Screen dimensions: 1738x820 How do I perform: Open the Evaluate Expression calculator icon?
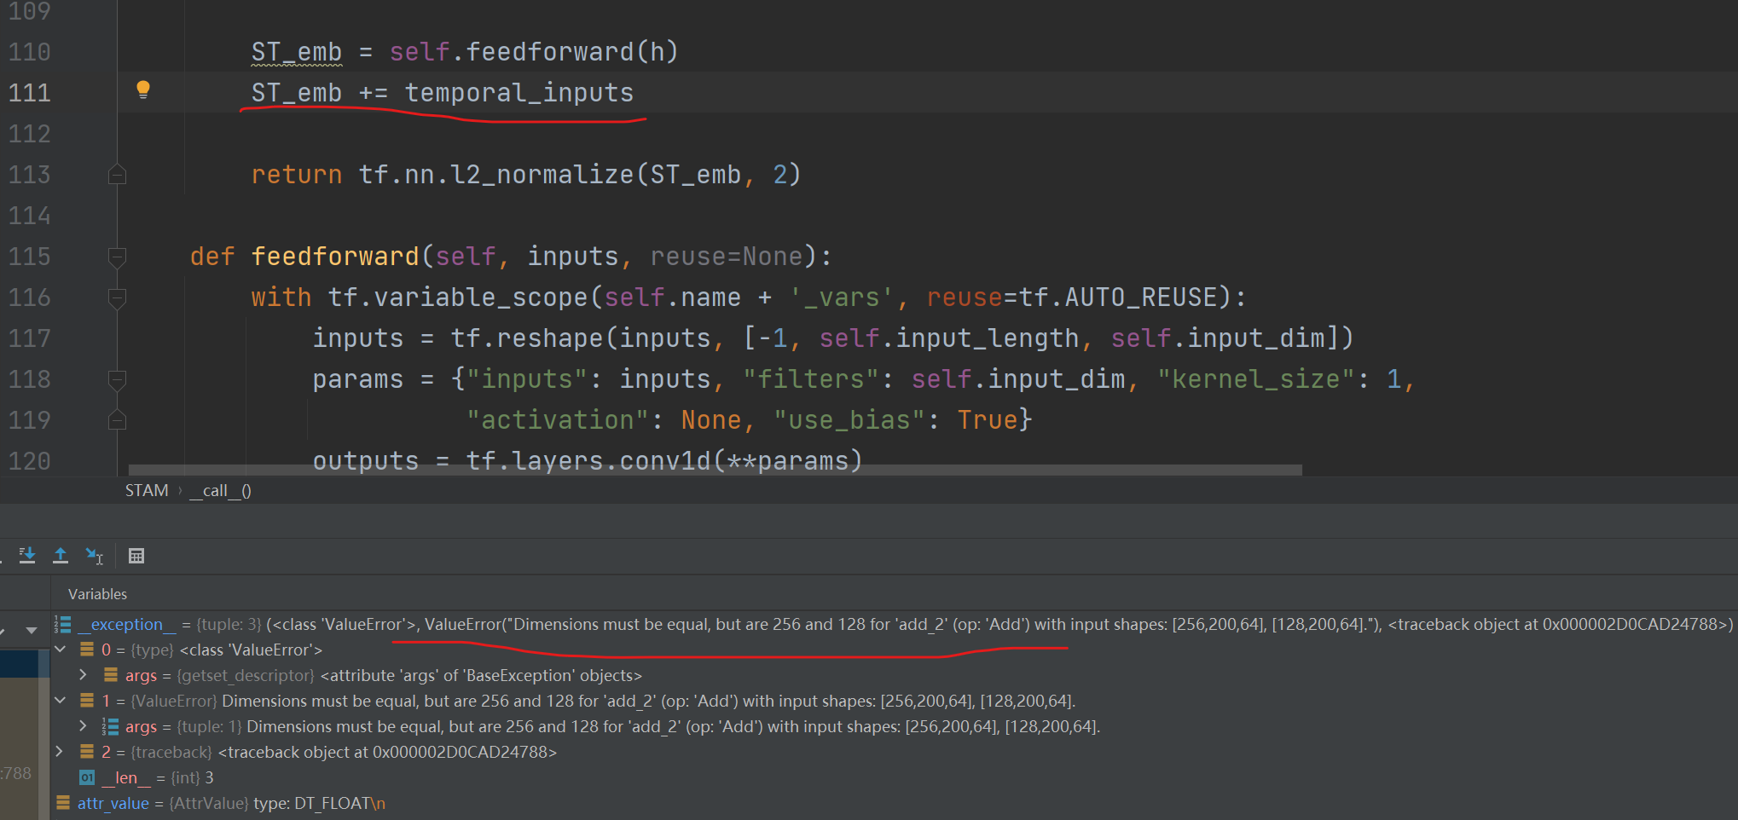tap(136, 556)
